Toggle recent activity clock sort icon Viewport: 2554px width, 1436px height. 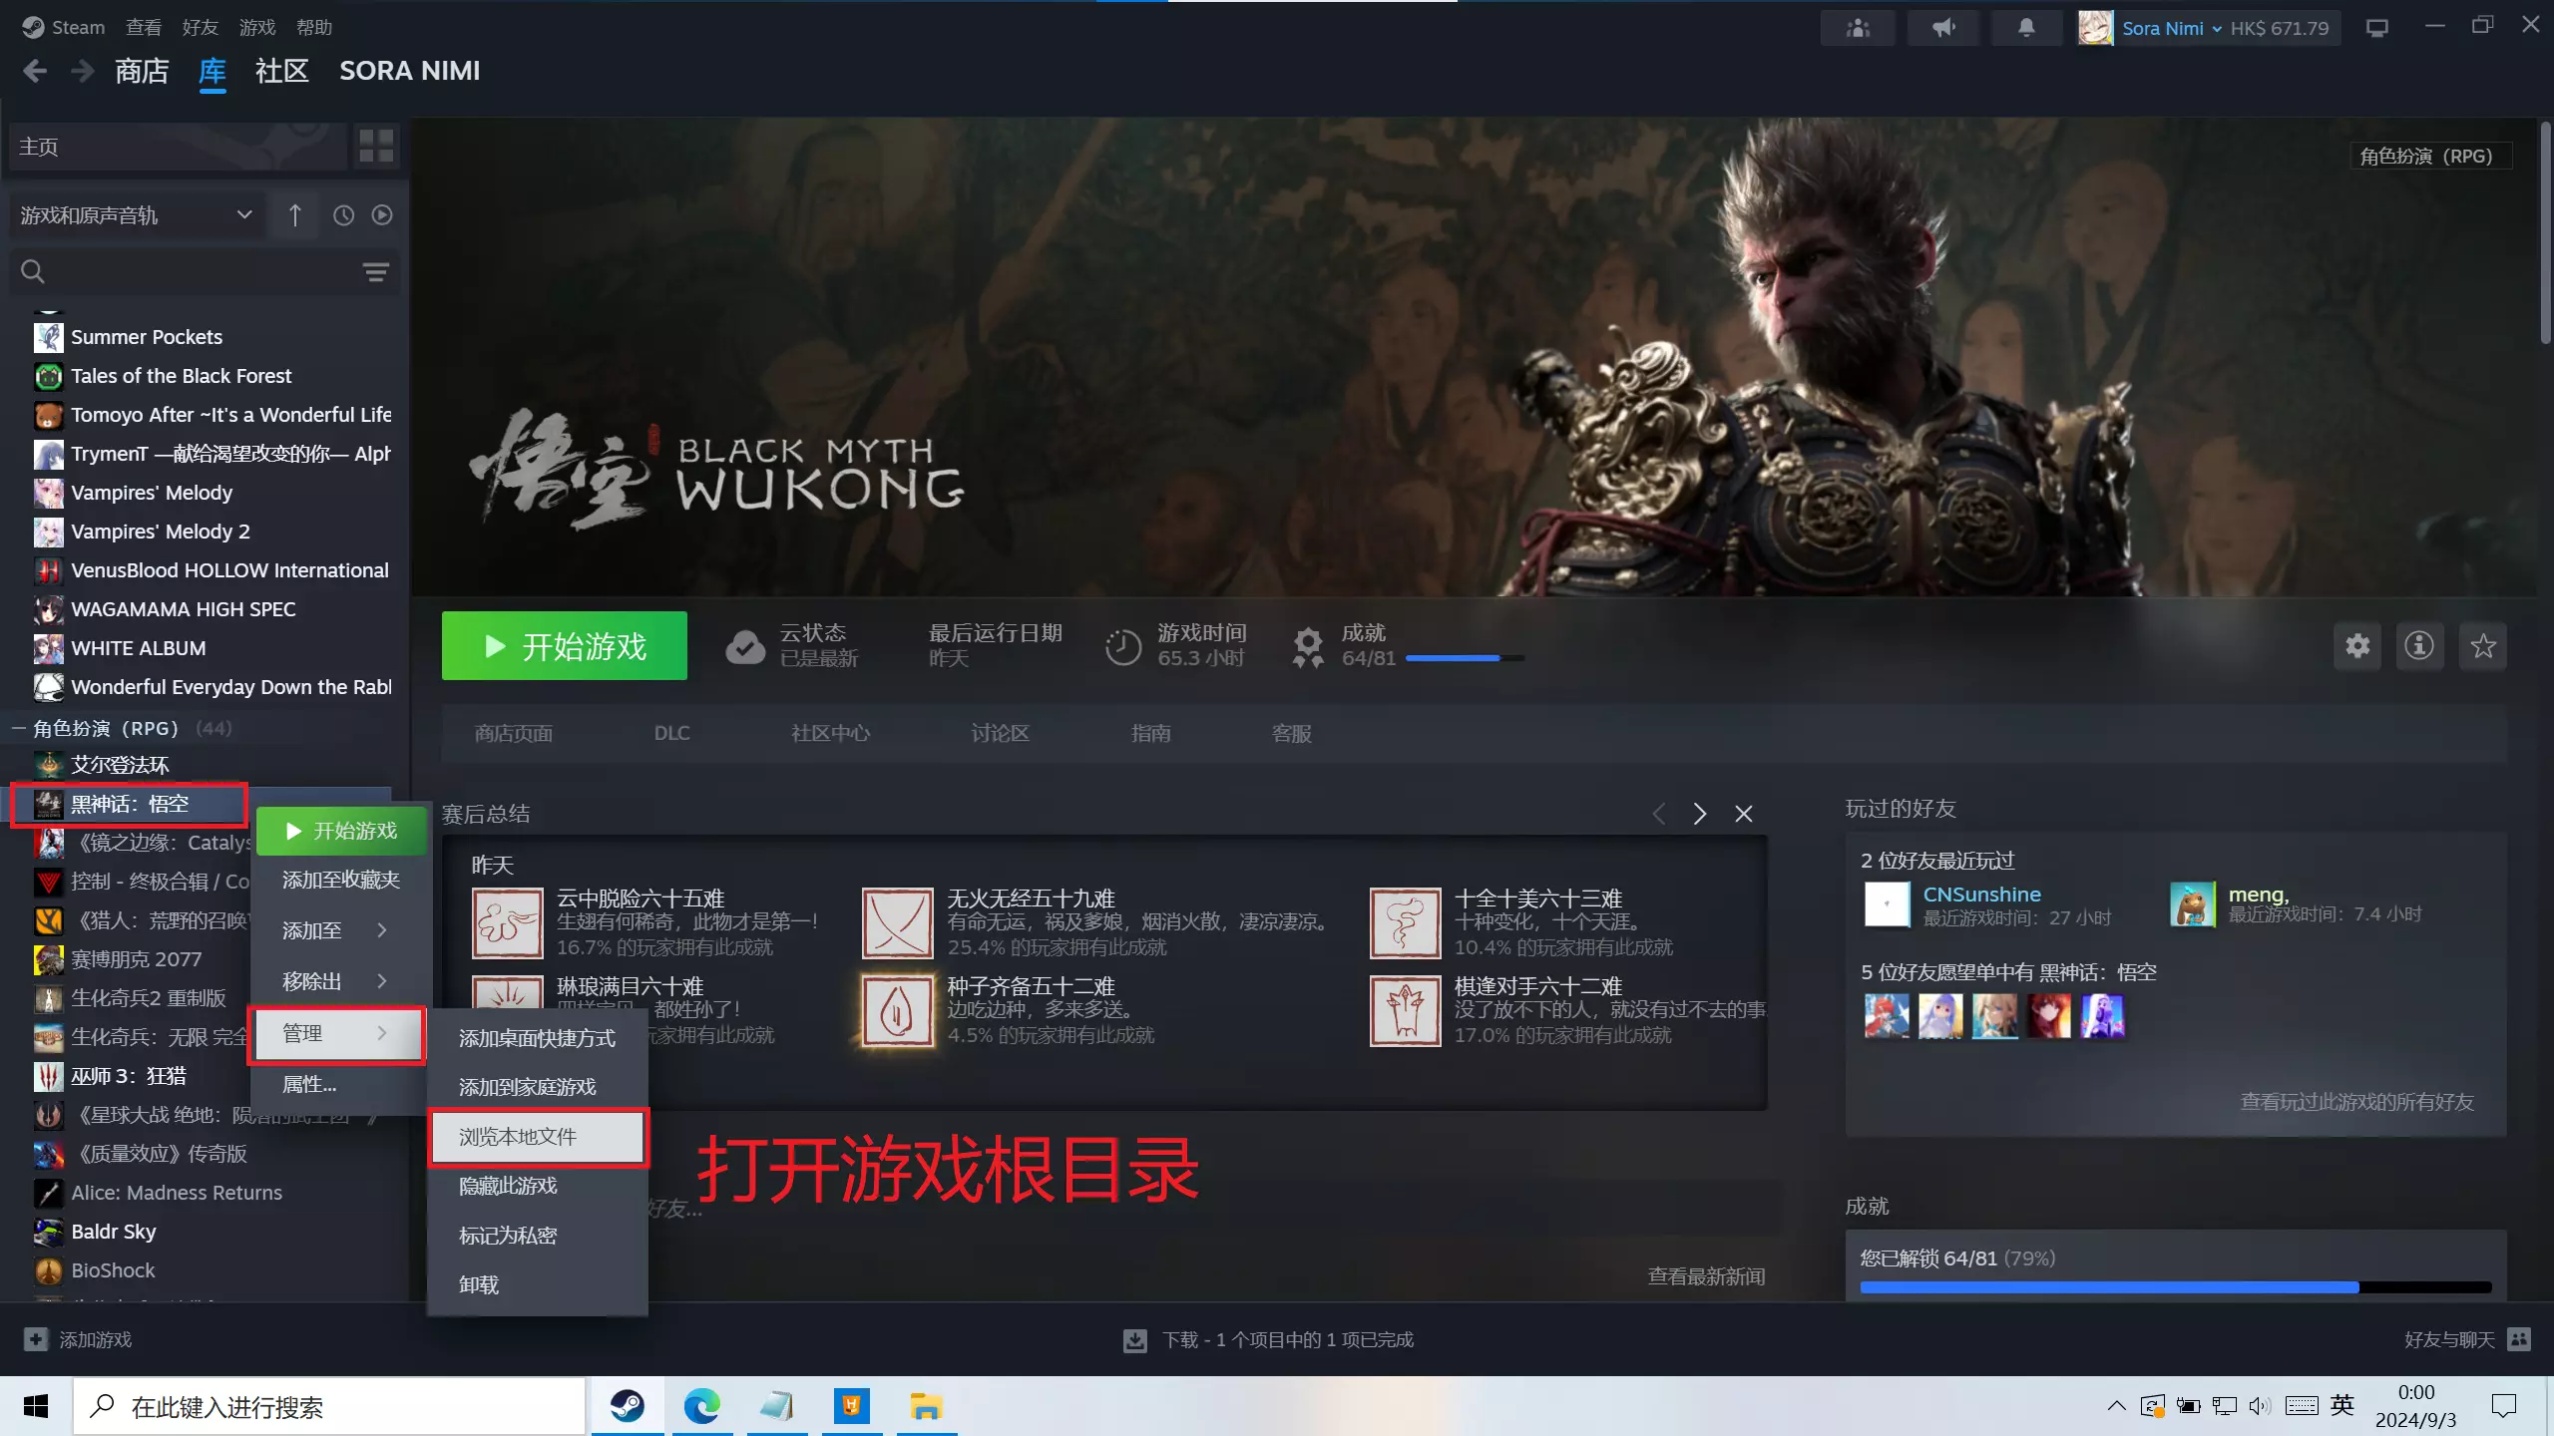point(343,215)
